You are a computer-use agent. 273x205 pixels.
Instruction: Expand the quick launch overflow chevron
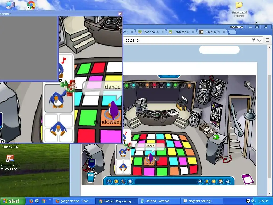[50, 200]
